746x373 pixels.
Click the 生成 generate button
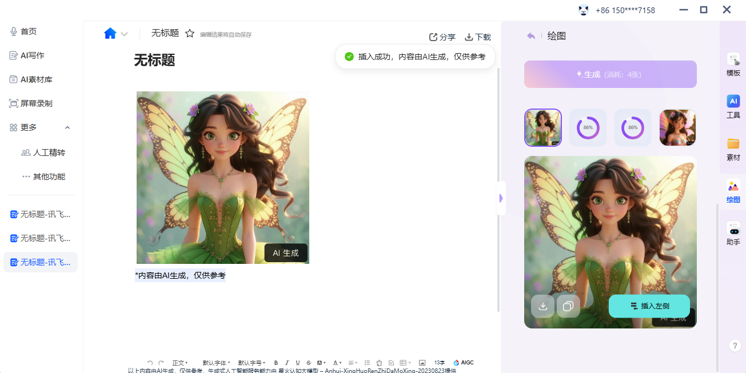click(610, 74)
